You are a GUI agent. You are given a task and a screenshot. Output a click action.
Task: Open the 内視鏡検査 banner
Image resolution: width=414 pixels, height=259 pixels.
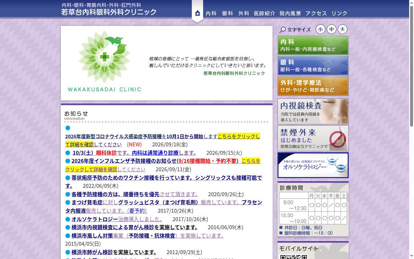(313, 111)
